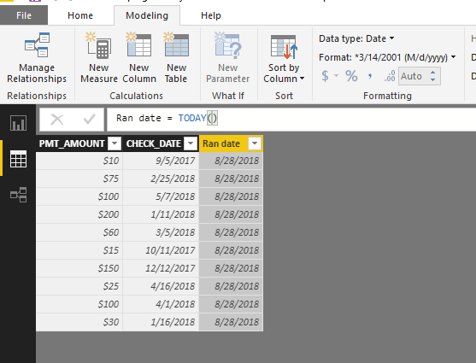Viewport: 476px width, 363px height.
Task: Select the CHECK_DATE column header
Action: (x=154, y=143)
